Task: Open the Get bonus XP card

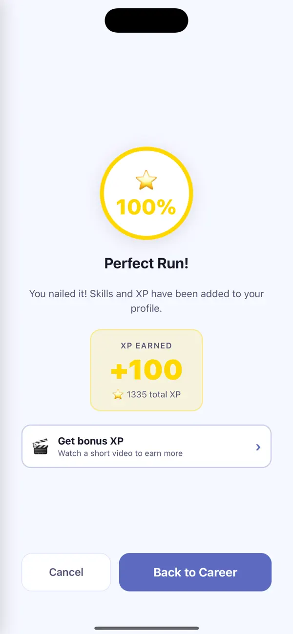Action: click(x=146, y=446)
